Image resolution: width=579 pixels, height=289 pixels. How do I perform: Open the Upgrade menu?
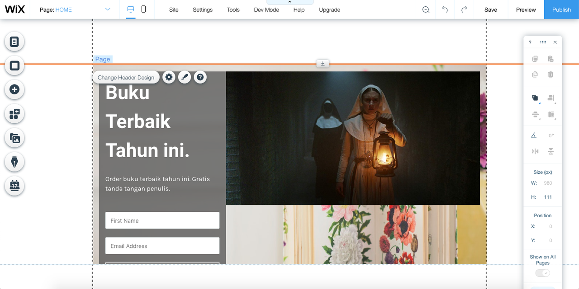(329, 9)
